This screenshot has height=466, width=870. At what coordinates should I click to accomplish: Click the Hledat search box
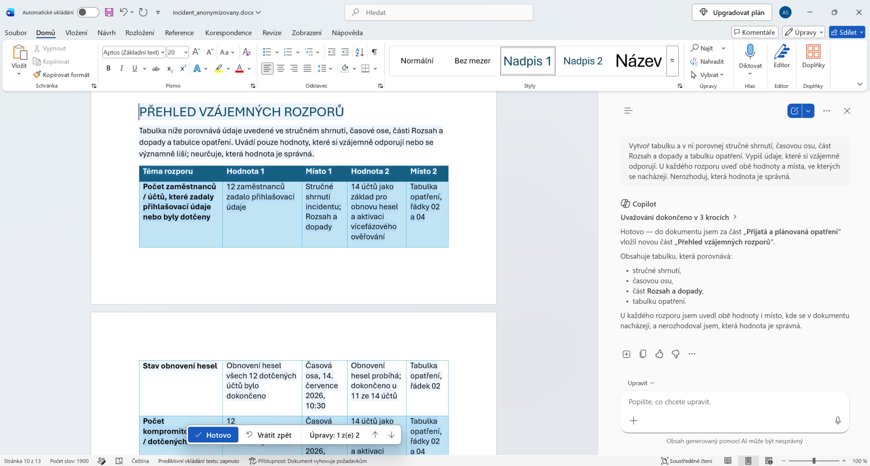[x=439, y=12]
